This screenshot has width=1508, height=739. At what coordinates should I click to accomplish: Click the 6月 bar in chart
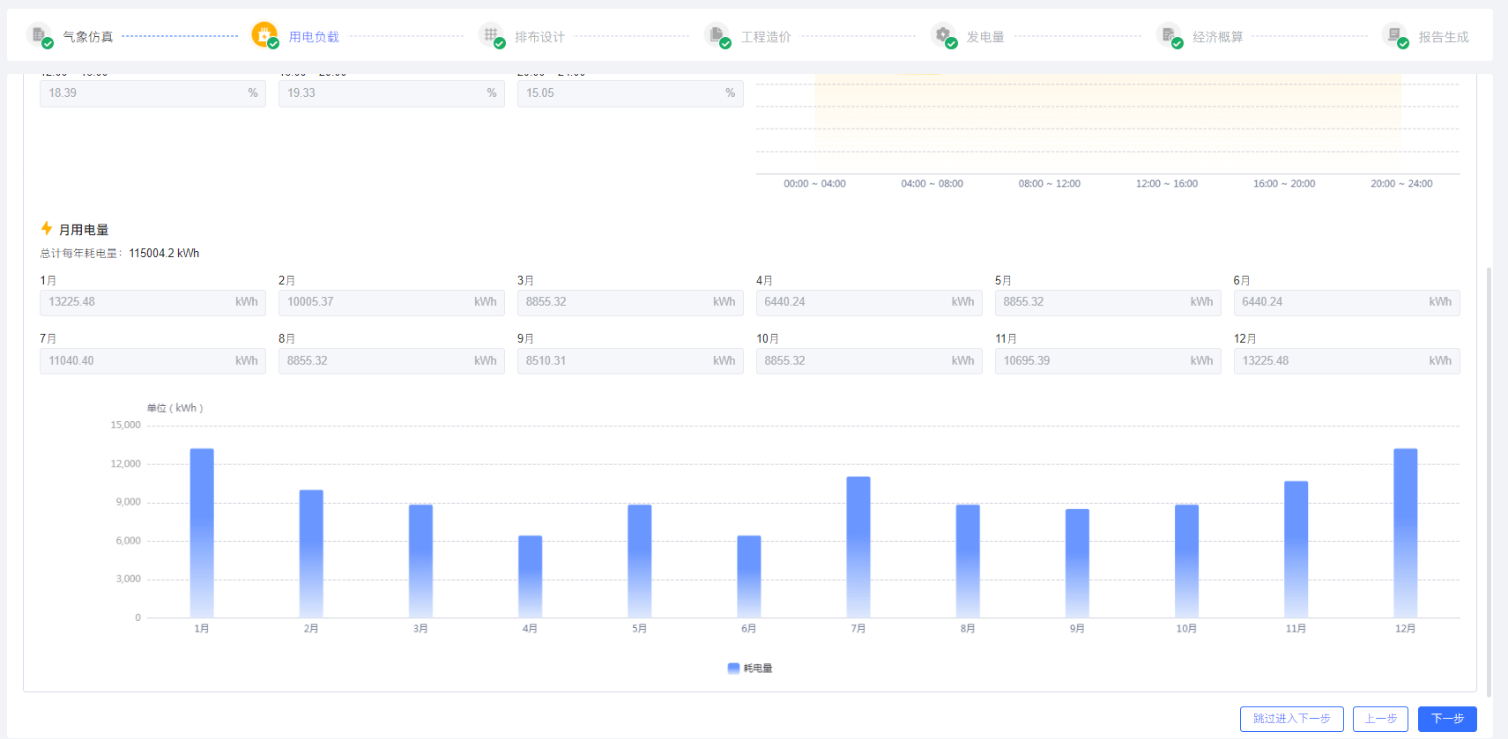[748, 576]
